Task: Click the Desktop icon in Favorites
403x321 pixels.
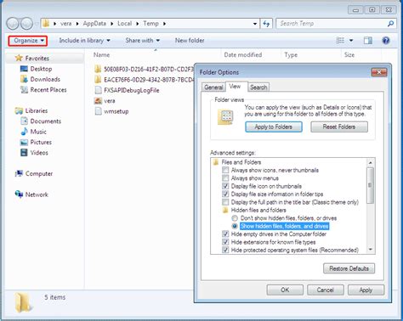Action: click(x=24, y=69)
